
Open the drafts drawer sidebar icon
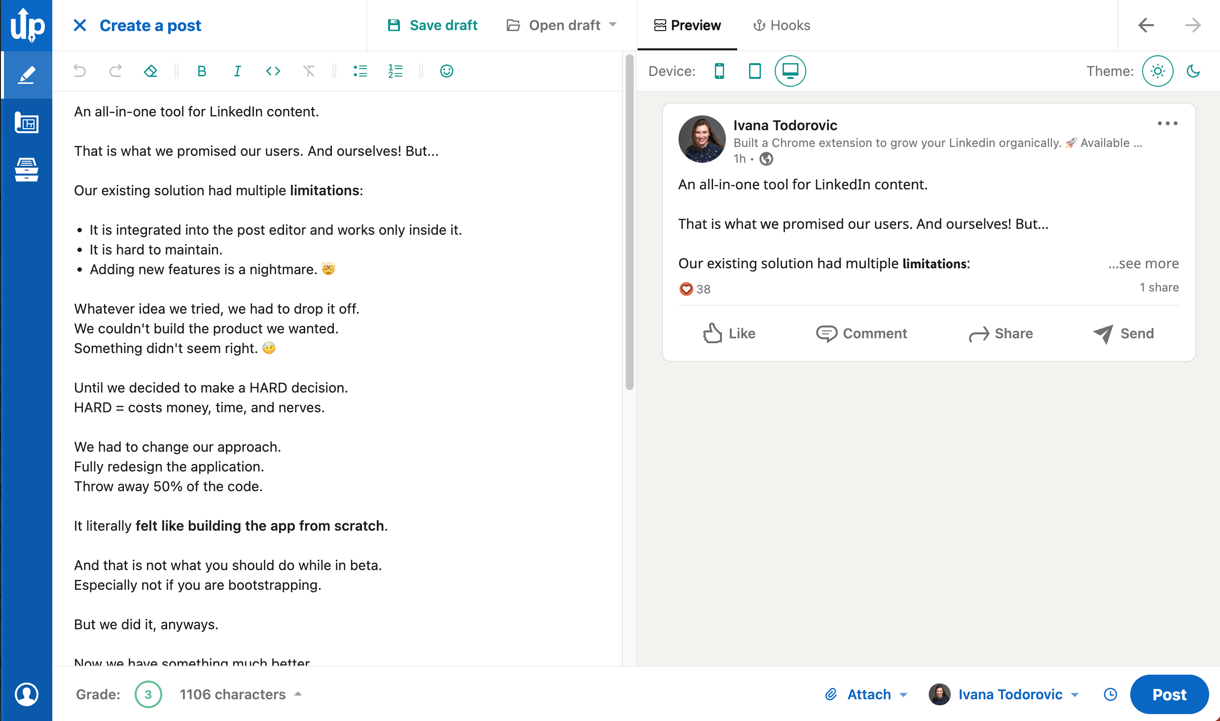[27, 170]
